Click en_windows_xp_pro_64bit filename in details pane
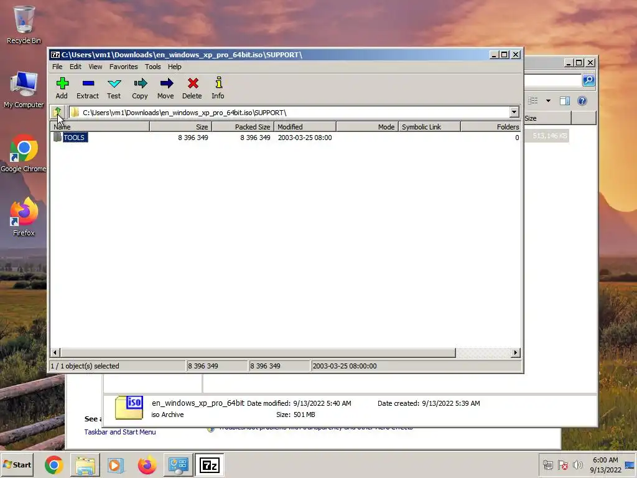Screen dimensions: 637x478 point(198,403)
